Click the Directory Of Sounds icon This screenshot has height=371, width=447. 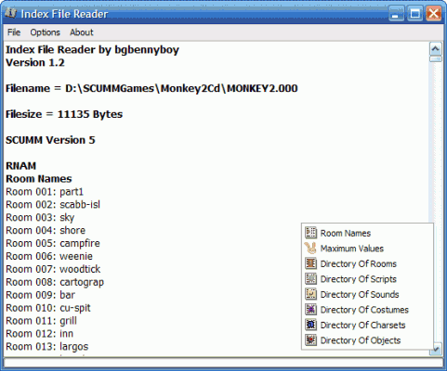pyautogui.click(x=310, y=294)
